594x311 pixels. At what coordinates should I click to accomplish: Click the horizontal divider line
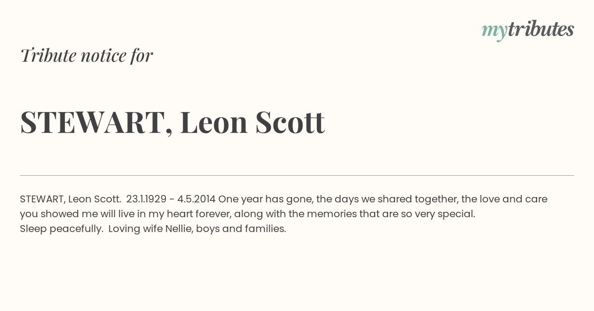point(297,175)
